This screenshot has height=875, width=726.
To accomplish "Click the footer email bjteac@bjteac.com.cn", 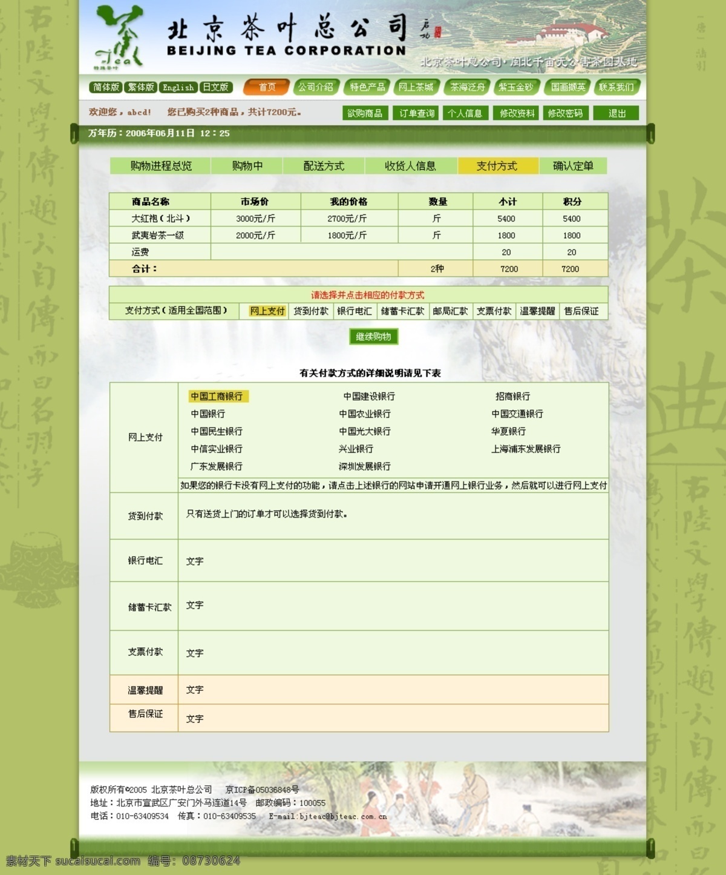I will (x=327, y=816).
